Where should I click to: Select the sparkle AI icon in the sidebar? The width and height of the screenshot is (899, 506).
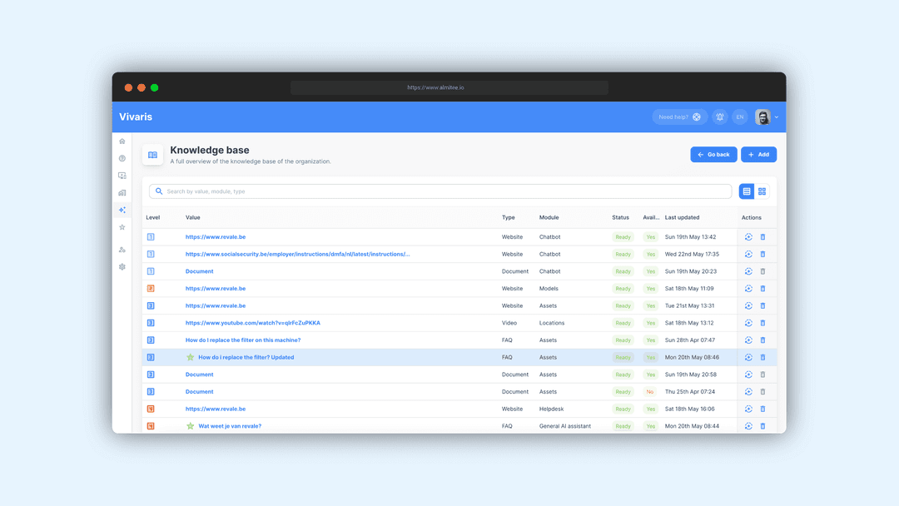(x=122, y=210)
